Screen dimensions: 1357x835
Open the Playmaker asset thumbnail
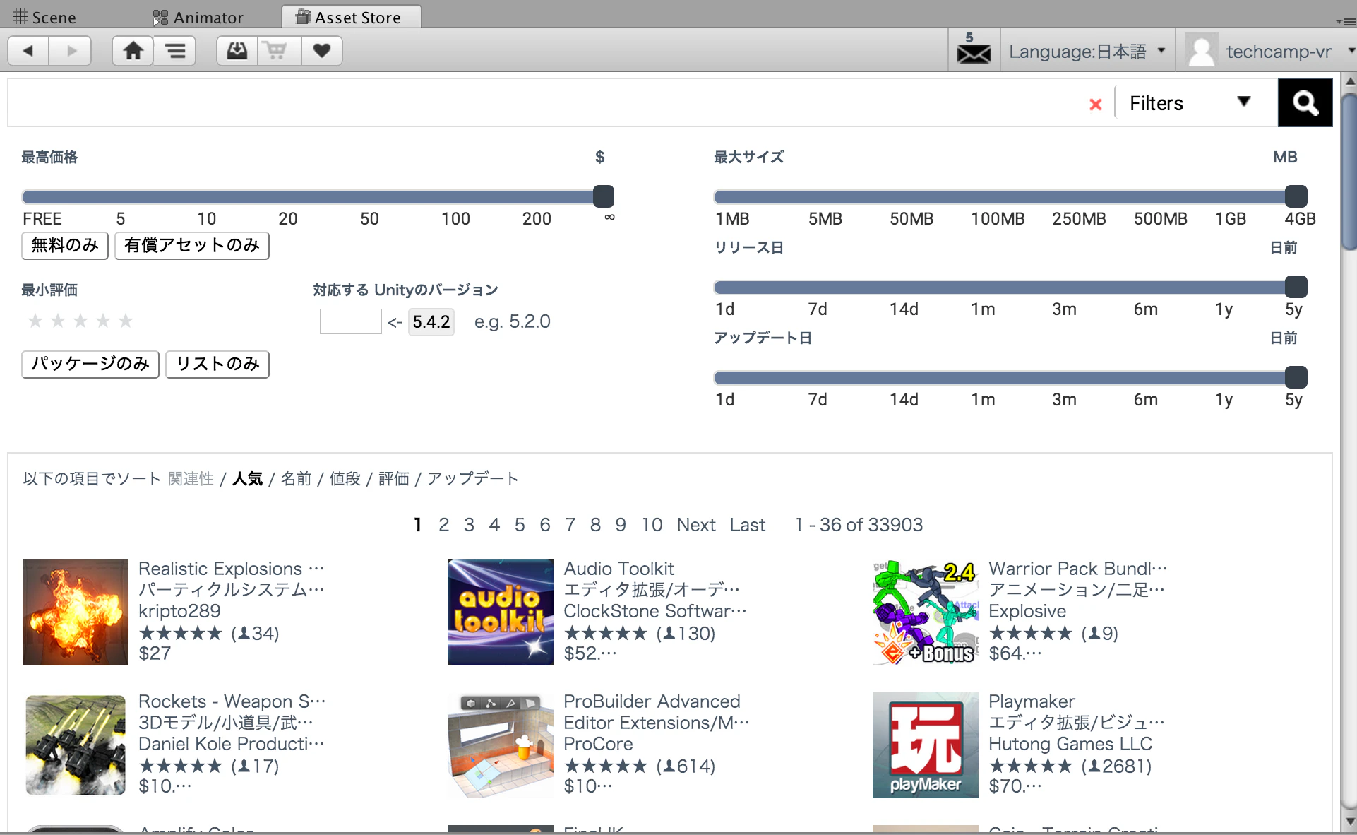pos(926,745)
